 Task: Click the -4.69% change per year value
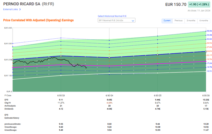(109, 103)
